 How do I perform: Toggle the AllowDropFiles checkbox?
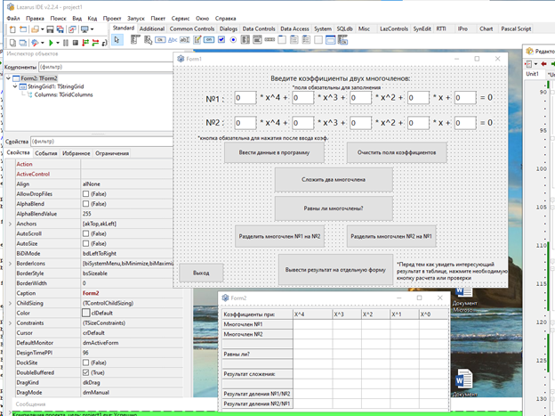(86, 193)
